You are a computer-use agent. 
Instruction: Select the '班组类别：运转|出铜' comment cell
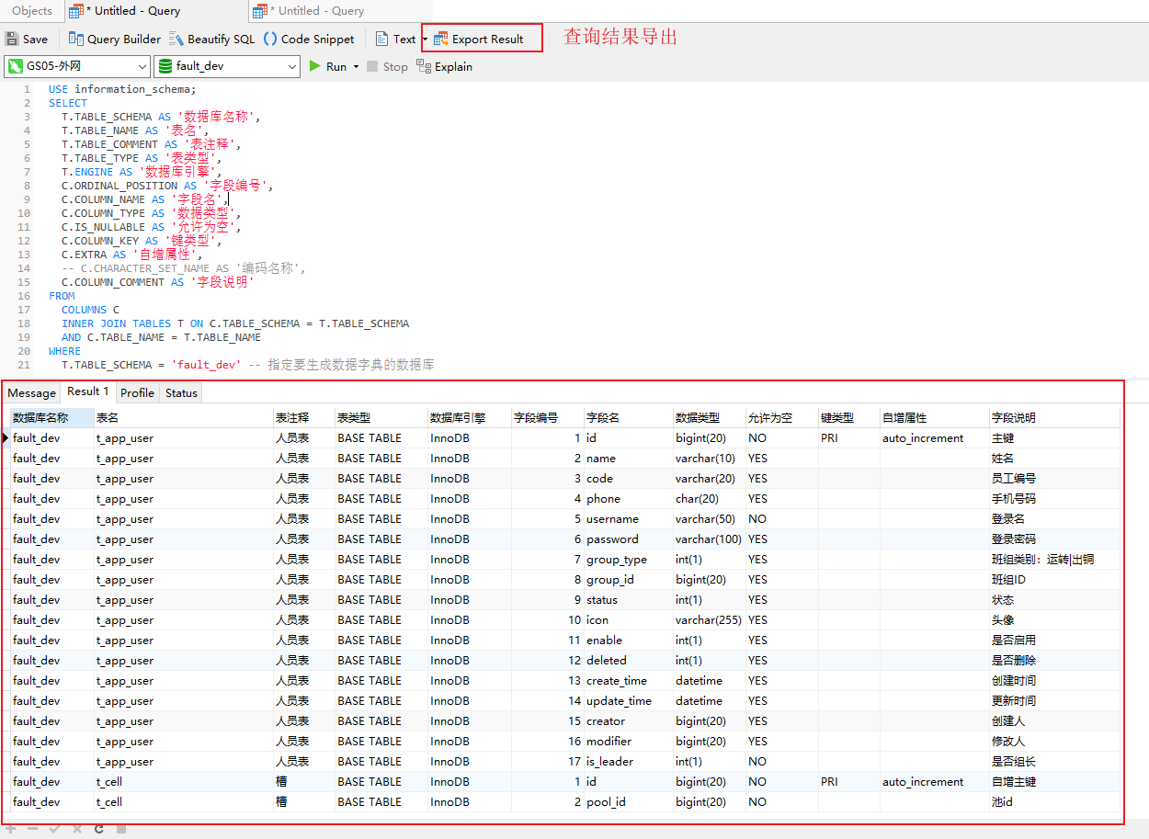(x=1054, y=559)
